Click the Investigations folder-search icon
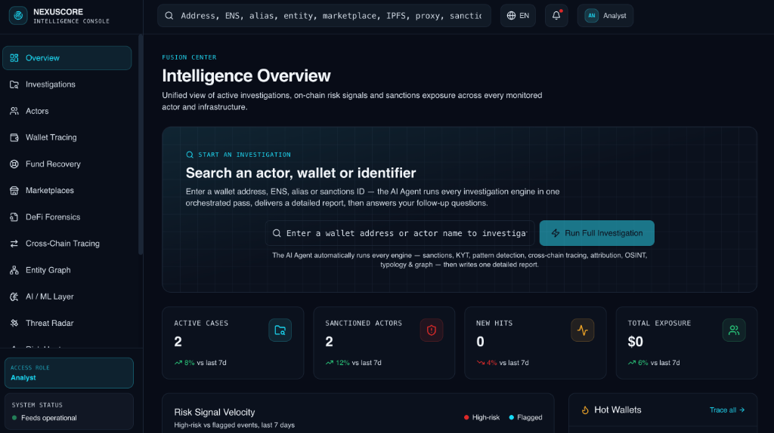Viewport: 774px width, 433px height. pos(14,84)
